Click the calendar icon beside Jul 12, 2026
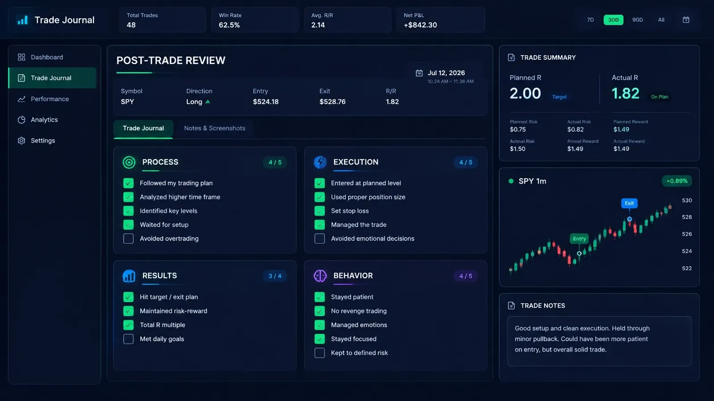Screen dimensions: 714x401 click(x=419, y=73)
